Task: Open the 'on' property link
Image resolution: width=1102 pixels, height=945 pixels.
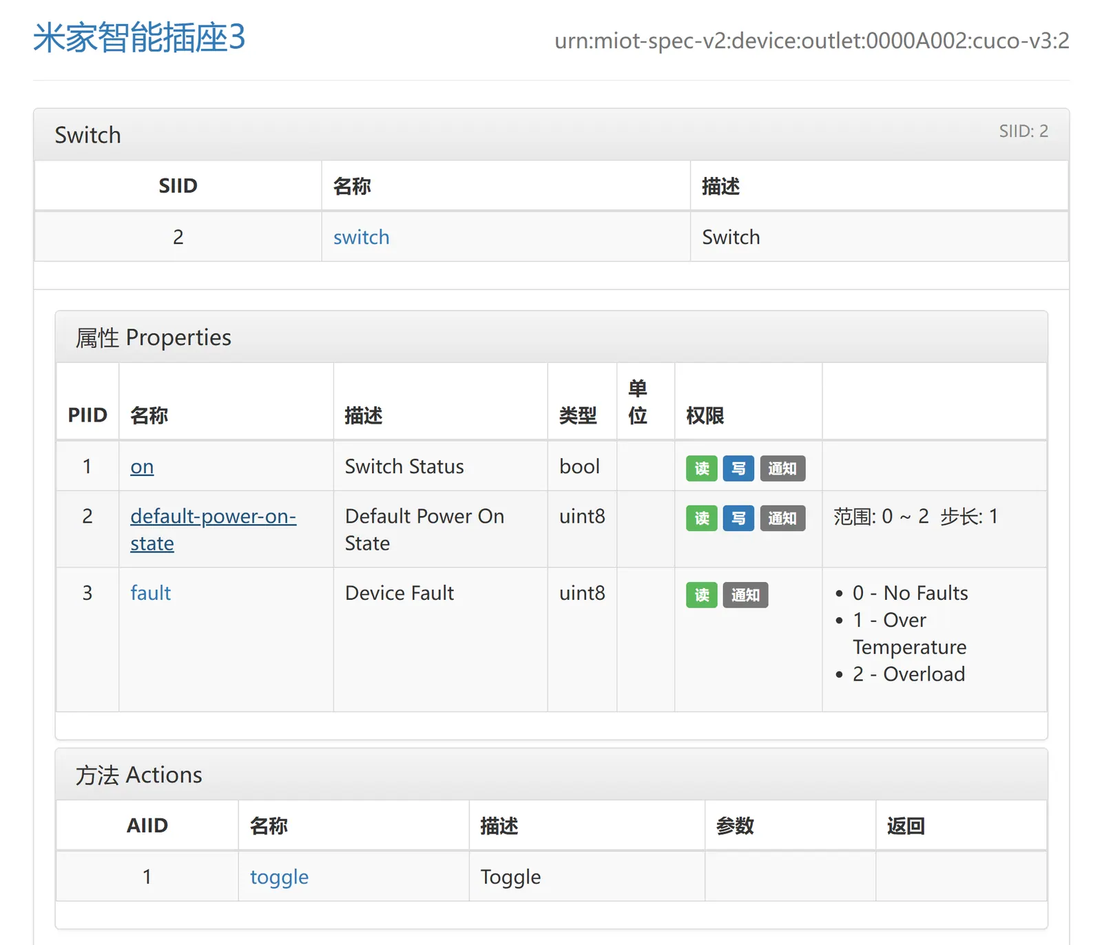Action: 142,466
